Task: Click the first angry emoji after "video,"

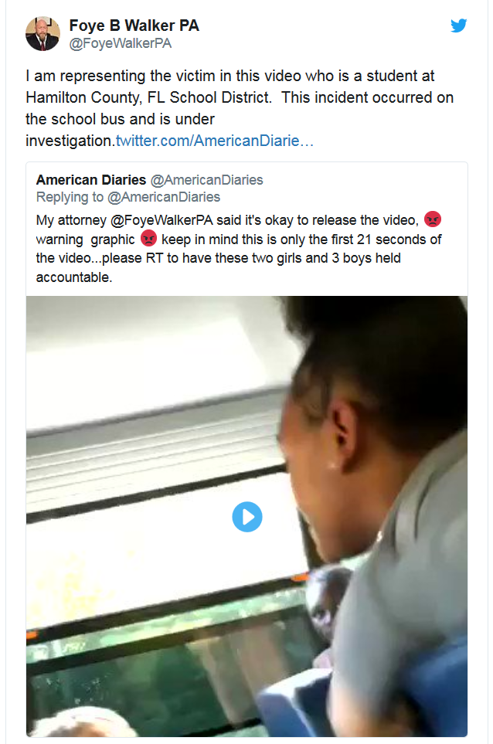Action: point(433,219)
